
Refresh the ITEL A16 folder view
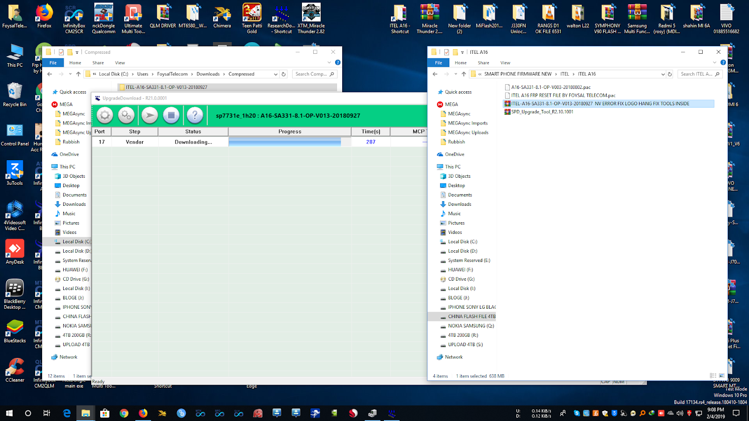670,74
